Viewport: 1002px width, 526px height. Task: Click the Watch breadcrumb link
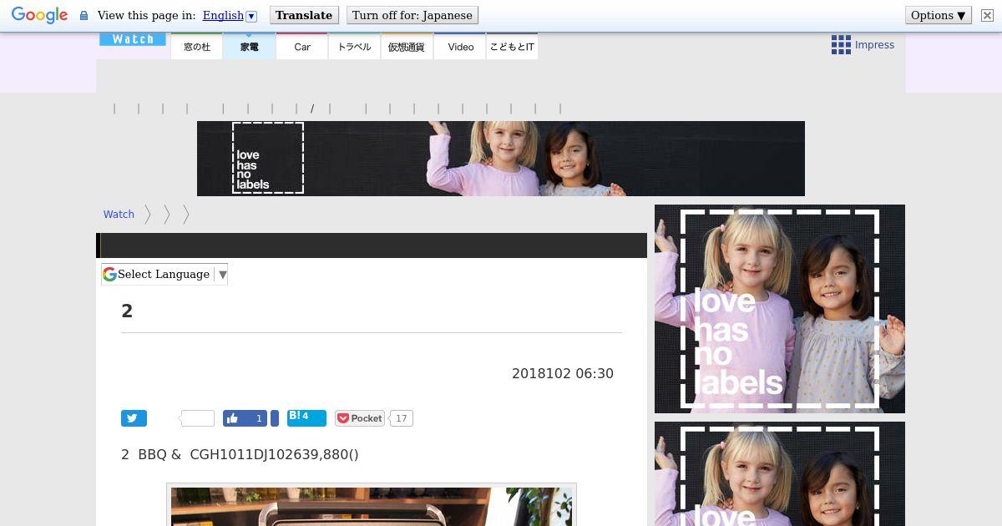tap(119, 215)
